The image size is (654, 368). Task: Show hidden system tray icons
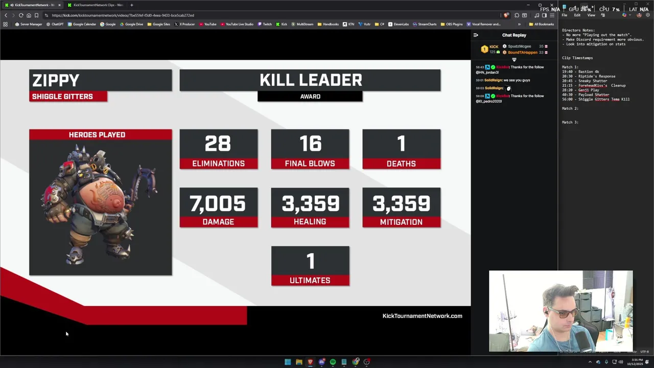click(590, 362)
